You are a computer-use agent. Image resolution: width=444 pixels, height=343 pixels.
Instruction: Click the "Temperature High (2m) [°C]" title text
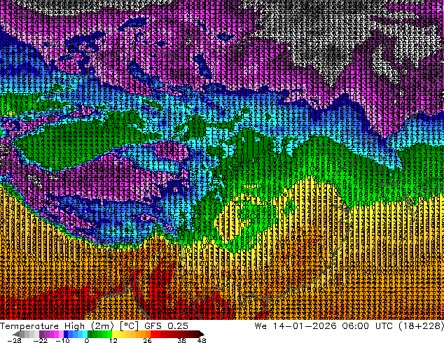click(69, 325)
